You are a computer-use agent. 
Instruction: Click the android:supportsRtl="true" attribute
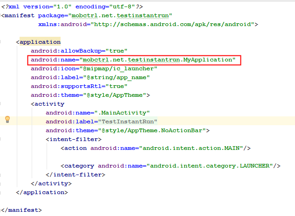click(79, 86)
